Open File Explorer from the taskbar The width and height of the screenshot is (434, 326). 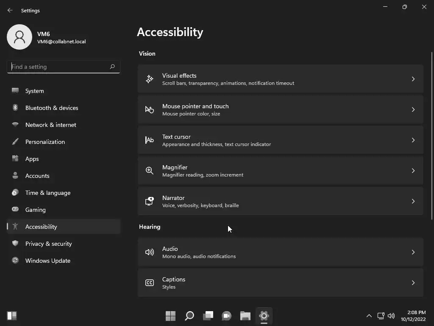245,316
